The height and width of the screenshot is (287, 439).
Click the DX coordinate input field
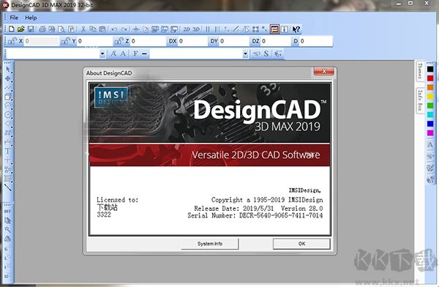(193, 41)
